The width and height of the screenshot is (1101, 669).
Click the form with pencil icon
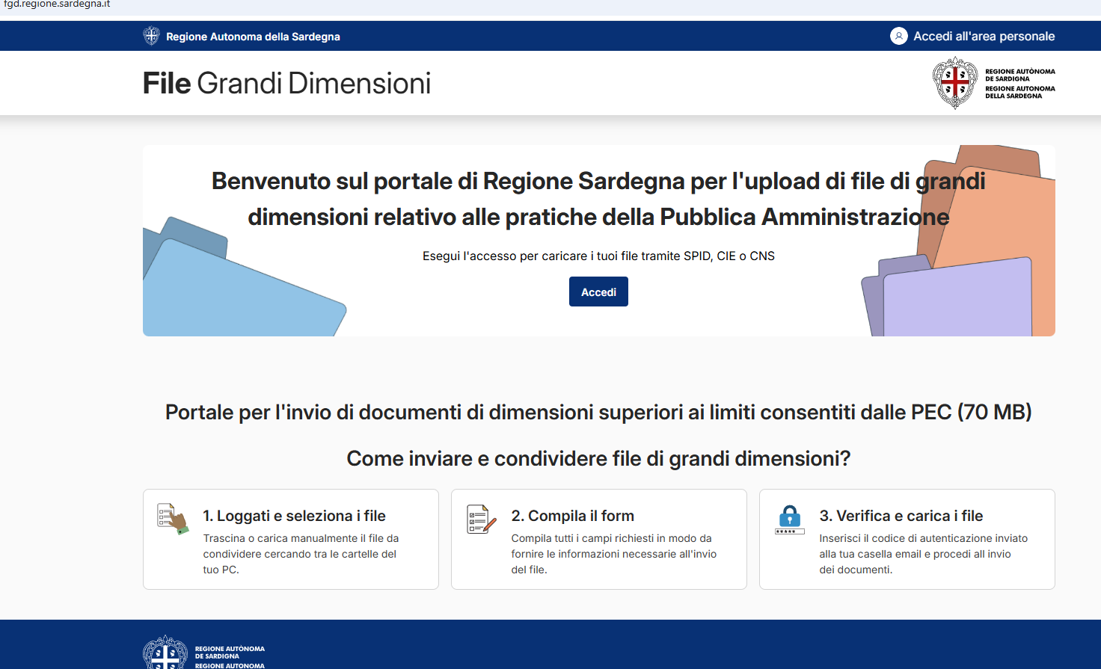pyautogui.click(x=481, y=519)
